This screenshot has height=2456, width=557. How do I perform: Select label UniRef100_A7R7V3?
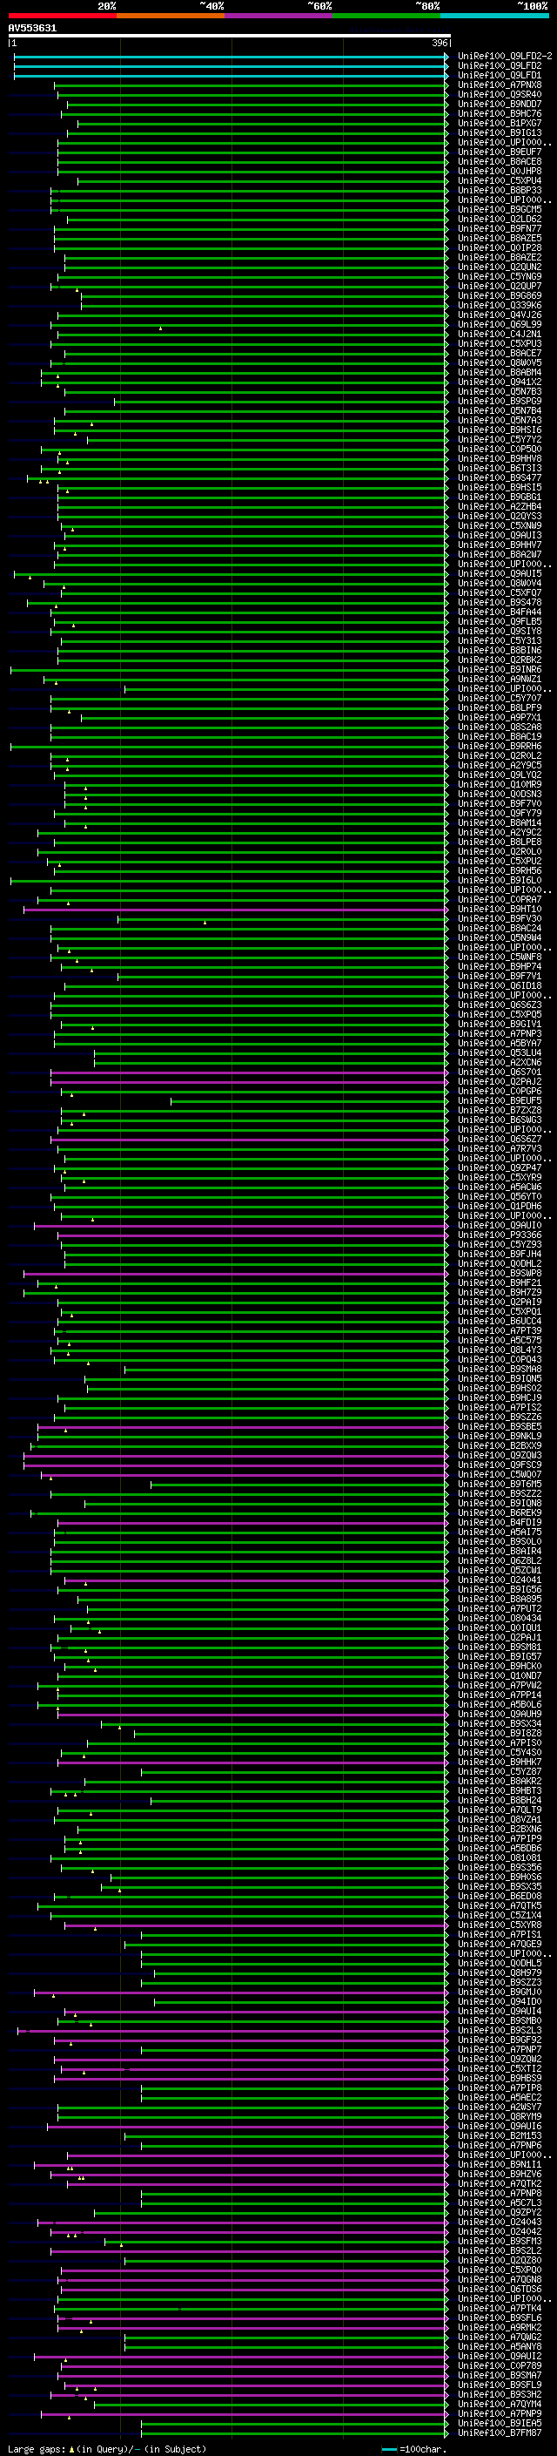[500, 1149]
